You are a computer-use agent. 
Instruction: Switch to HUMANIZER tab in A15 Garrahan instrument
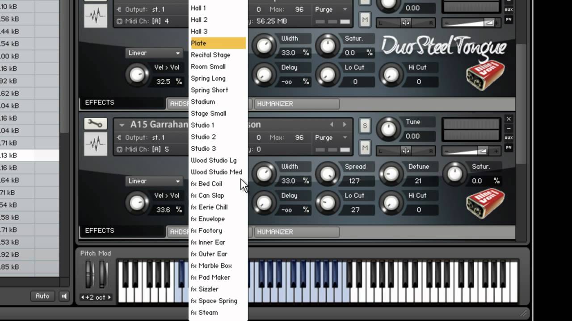point(297,232)
